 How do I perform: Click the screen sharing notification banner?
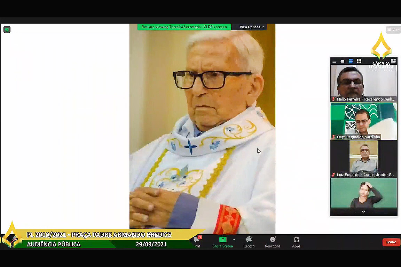tap(184, 27)
